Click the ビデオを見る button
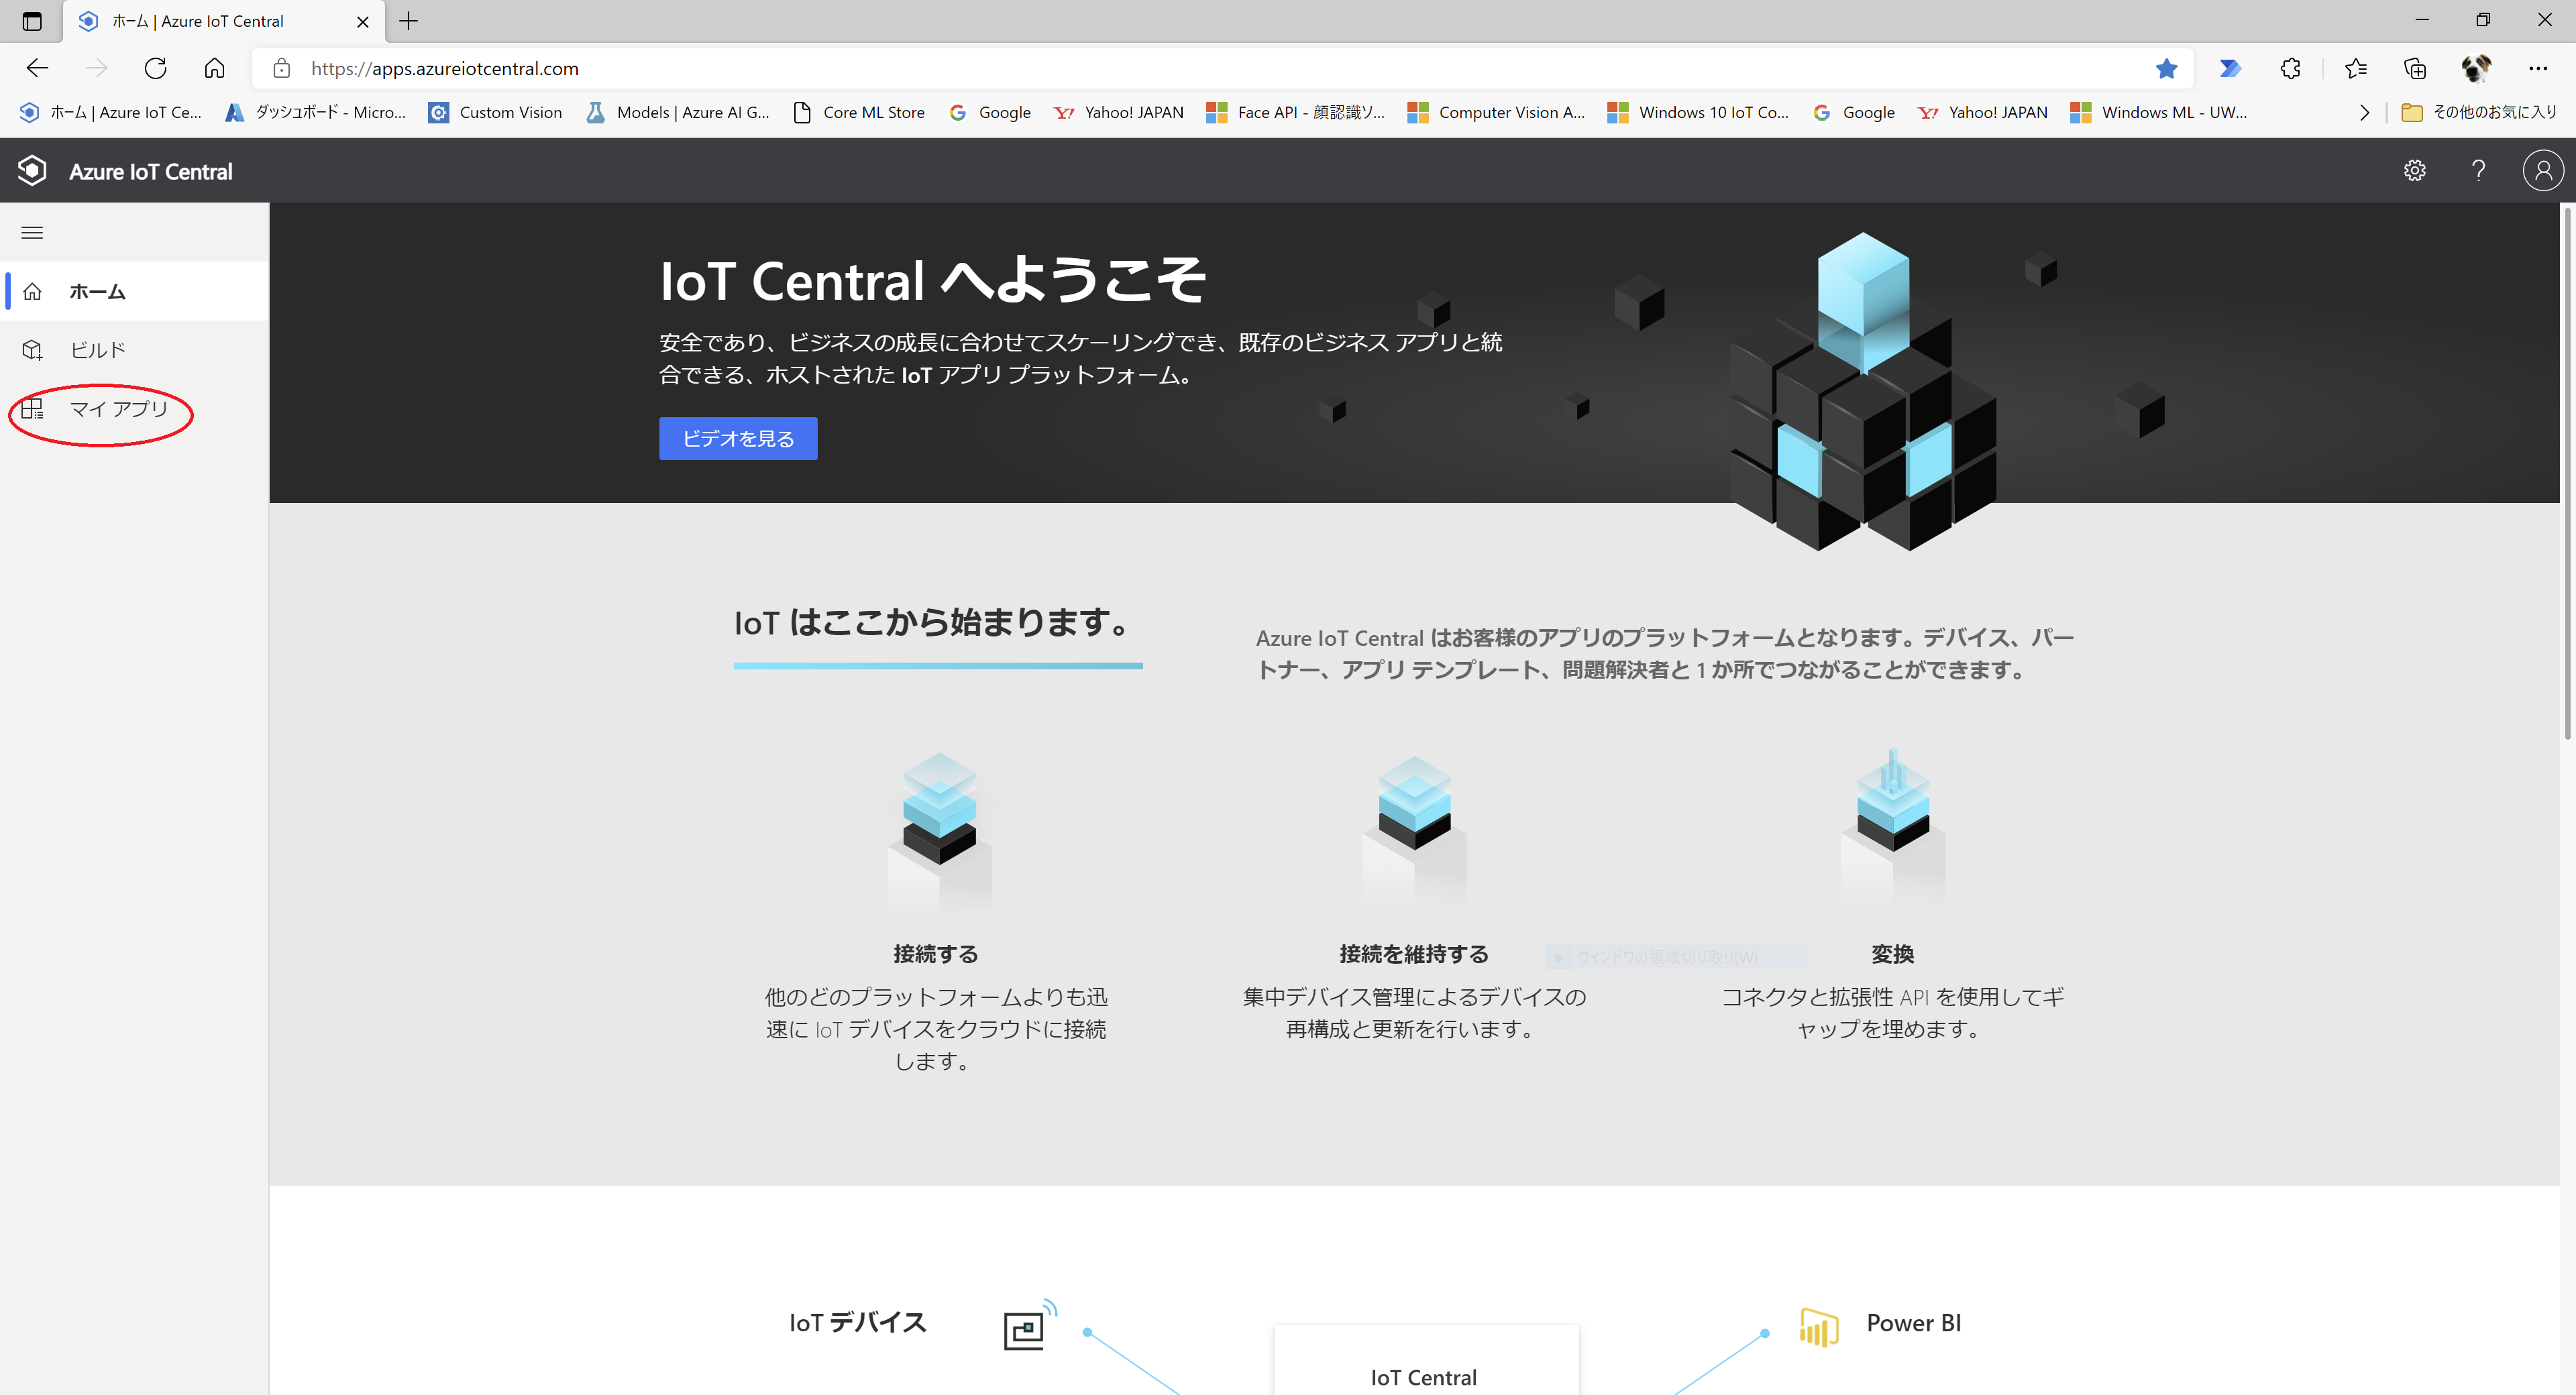The image size is (2576, 1395). tap(737, 438)
